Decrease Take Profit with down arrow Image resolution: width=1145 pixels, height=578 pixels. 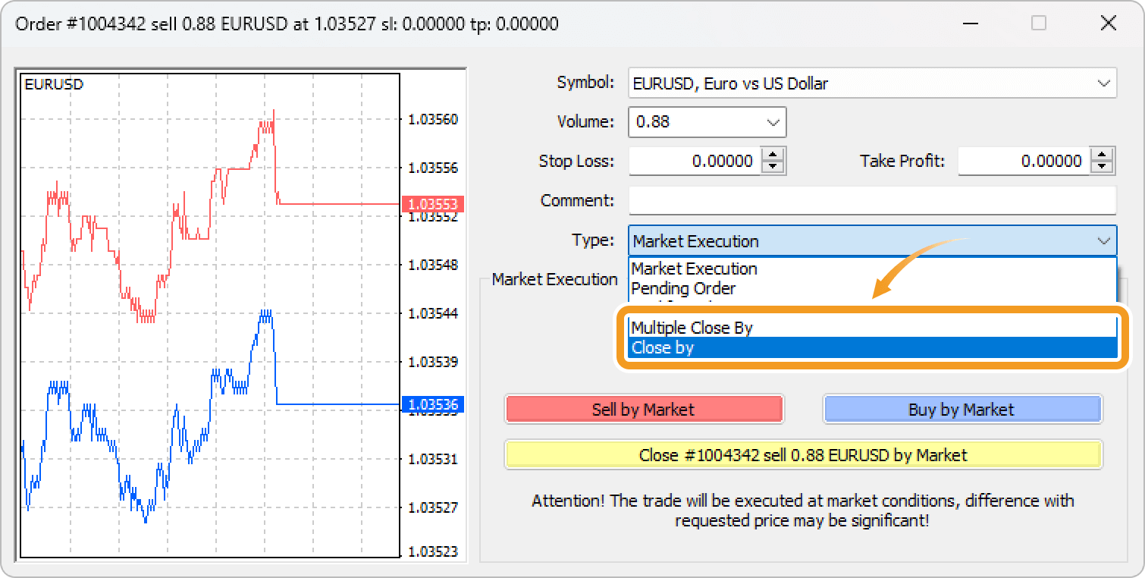tap(1102, 167)
